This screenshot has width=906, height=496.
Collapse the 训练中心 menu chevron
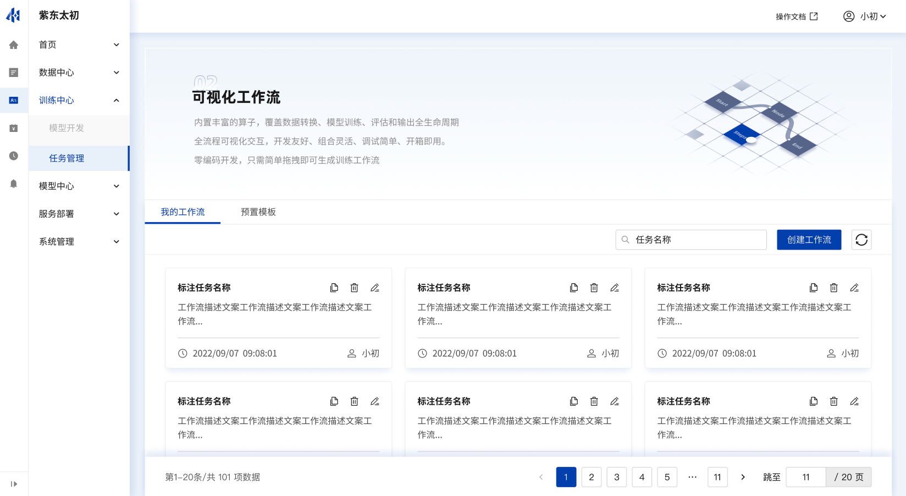117,100
